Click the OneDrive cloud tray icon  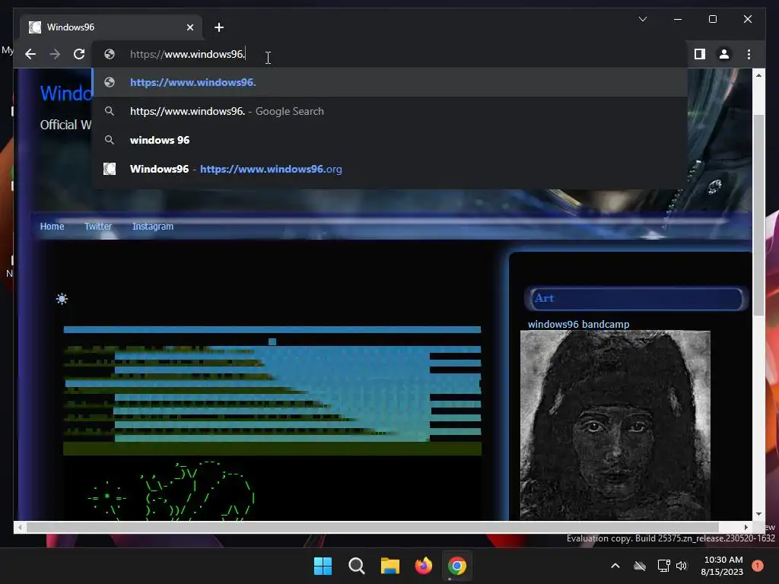click(640, 566)
